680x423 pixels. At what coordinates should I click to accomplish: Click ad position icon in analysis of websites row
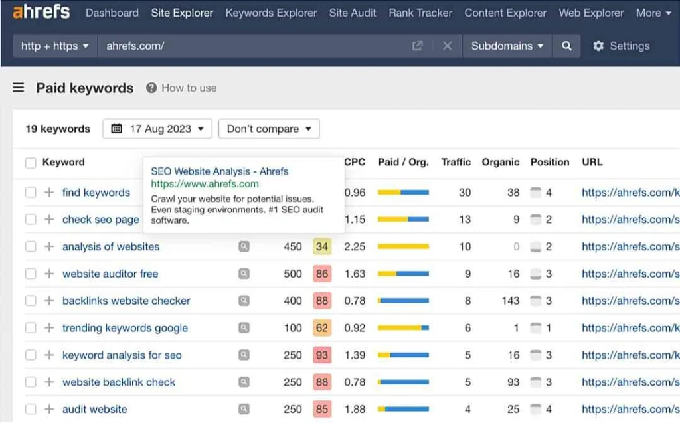(536, 246)
